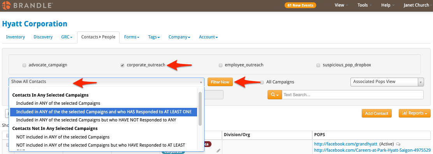Screen dimensions: 433x154
Task: Click the Filter Now button
Action: click(220, 82)
